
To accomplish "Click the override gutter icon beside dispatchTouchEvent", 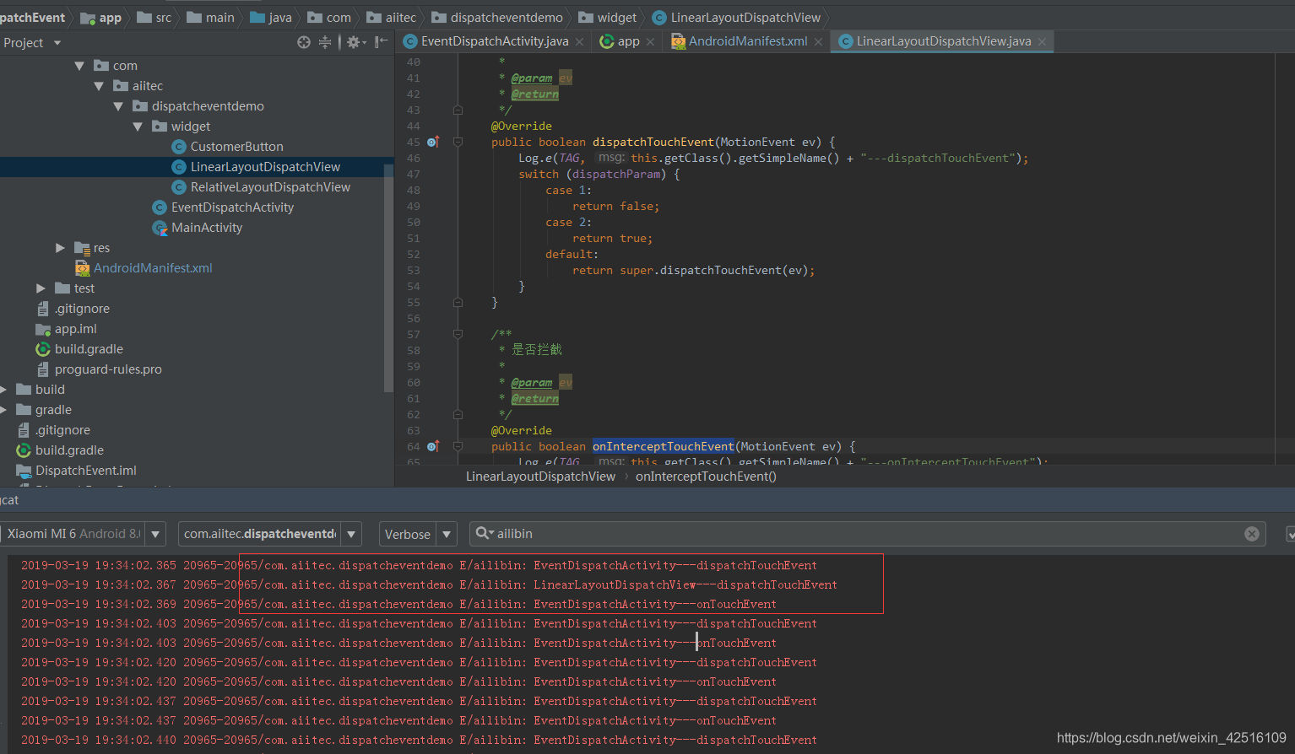I will [432, 142].
